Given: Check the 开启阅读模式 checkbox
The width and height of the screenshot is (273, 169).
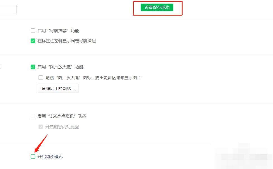Looking at the screenshot, I should coord(33,156).
